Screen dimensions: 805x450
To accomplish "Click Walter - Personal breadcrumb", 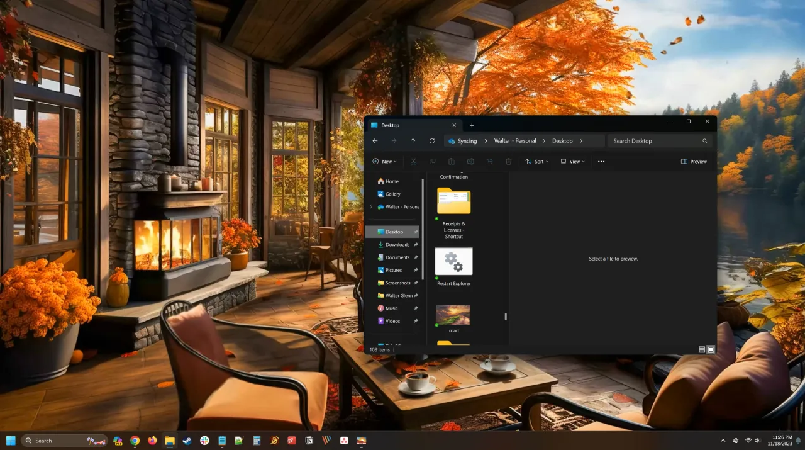I will pyautogui.click(x=515, y=141).
